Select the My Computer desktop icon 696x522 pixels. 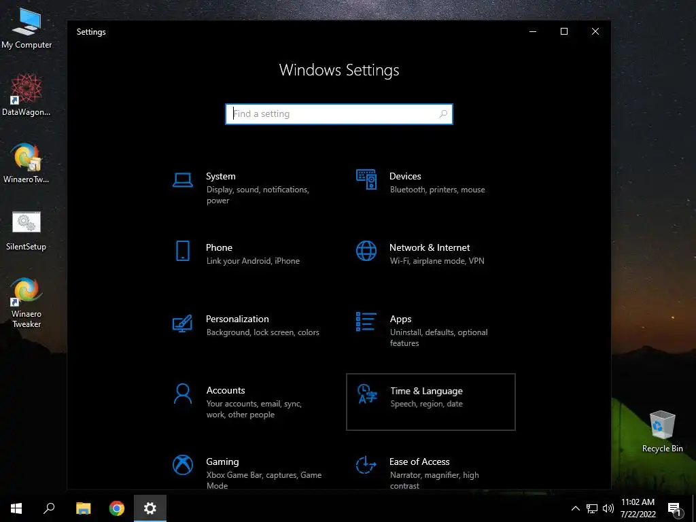pyautogui.click(x=27, y=29)
